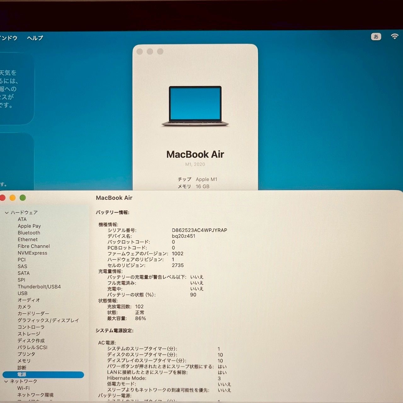Select USB in the sidebar
403x403 pixels.
click(x=23, y=293)
